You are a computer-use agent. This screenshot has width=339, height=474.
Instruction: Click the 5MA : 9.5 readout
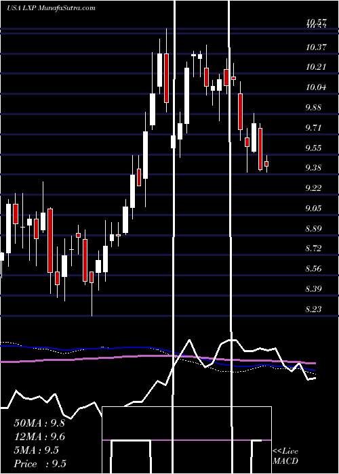[37, 450]
